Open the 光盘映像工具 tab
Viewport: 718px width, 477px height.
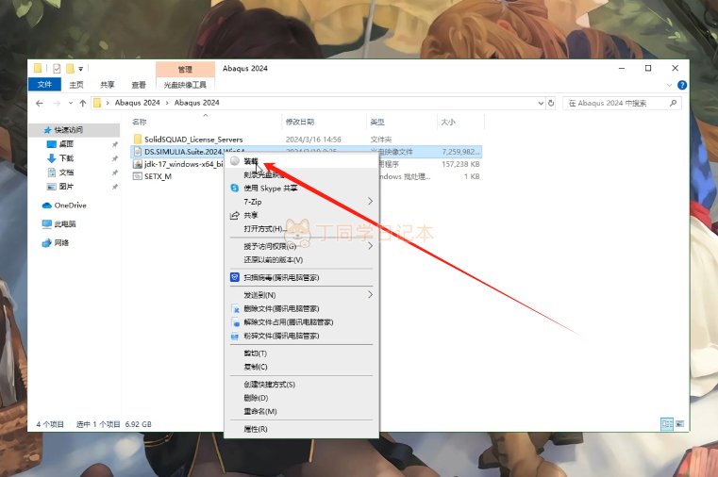185,85
